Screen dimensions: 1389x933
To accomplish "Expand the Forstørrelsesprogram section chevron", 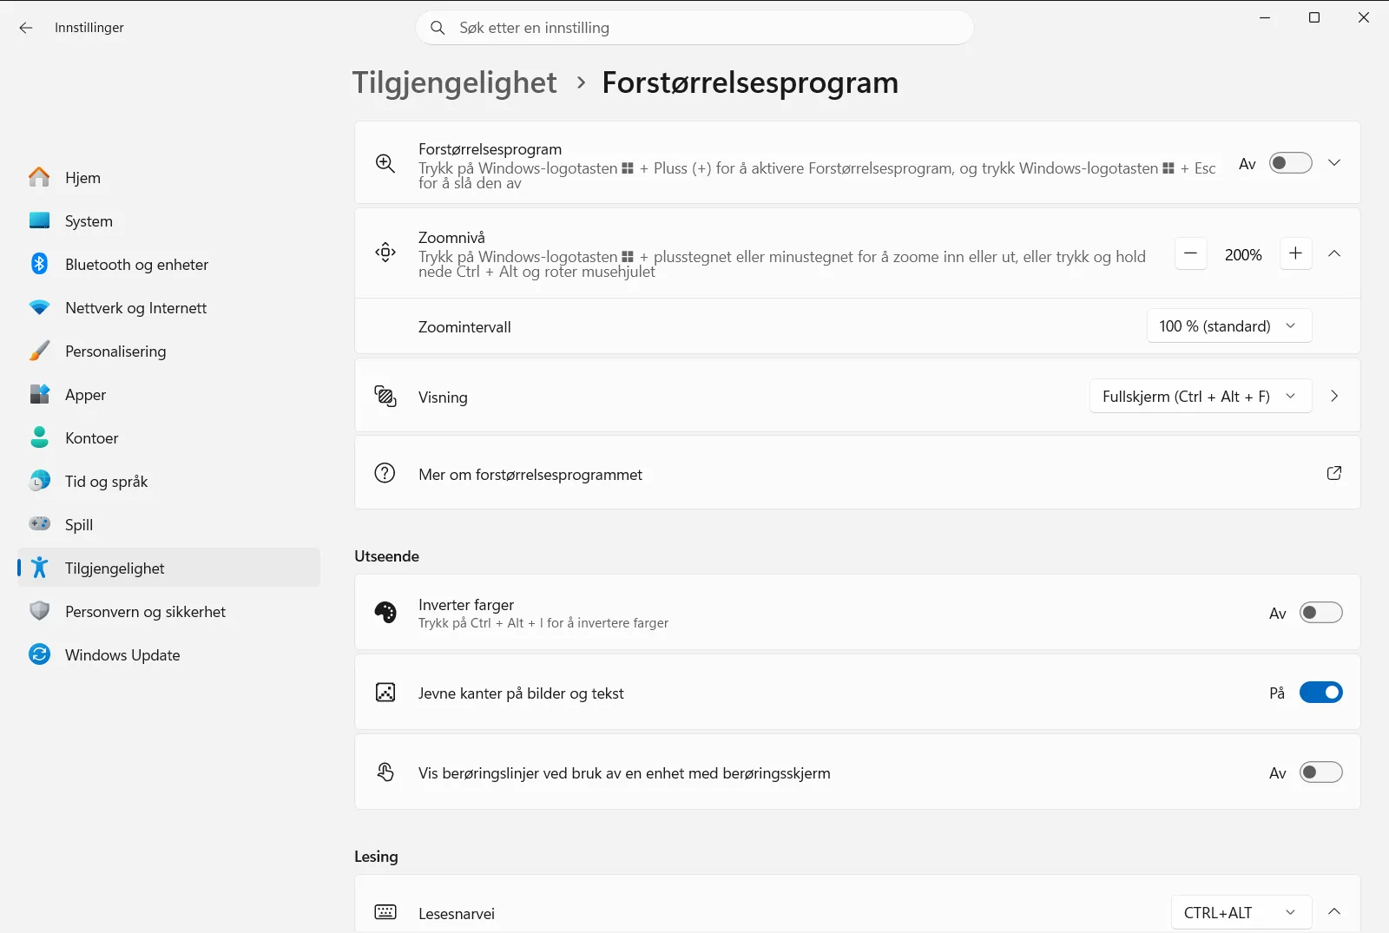I will tap(1334, 163).
